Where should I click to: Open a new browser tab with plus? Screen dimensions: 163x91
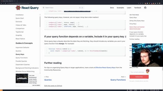pyautogui.click(x=17, y=1)
